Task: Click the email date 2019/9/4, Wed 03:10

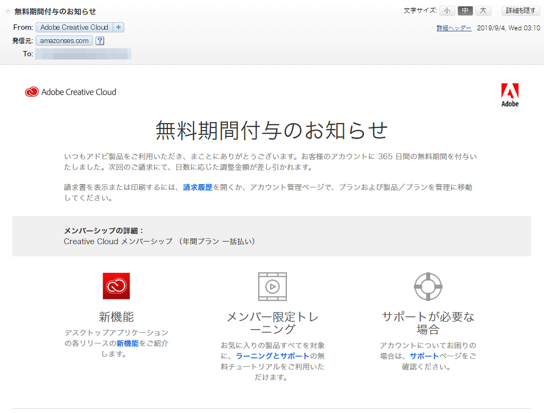Action: pos(508,28)
